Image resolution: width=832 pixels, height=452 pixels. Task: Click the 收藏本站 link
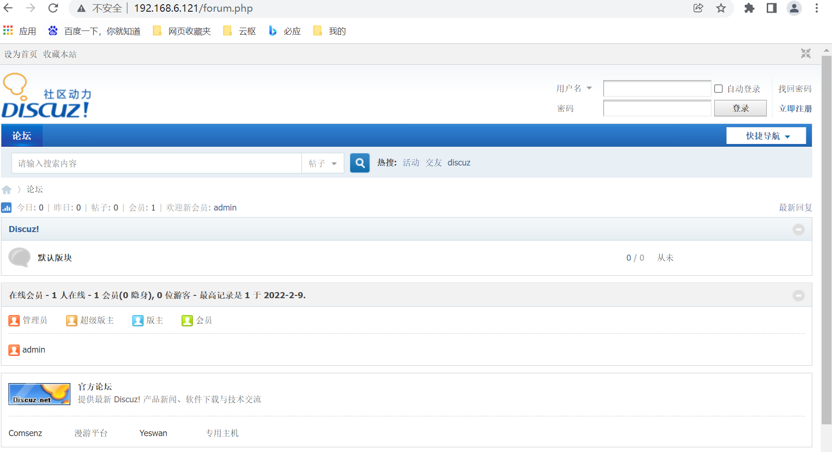(60, 54)
